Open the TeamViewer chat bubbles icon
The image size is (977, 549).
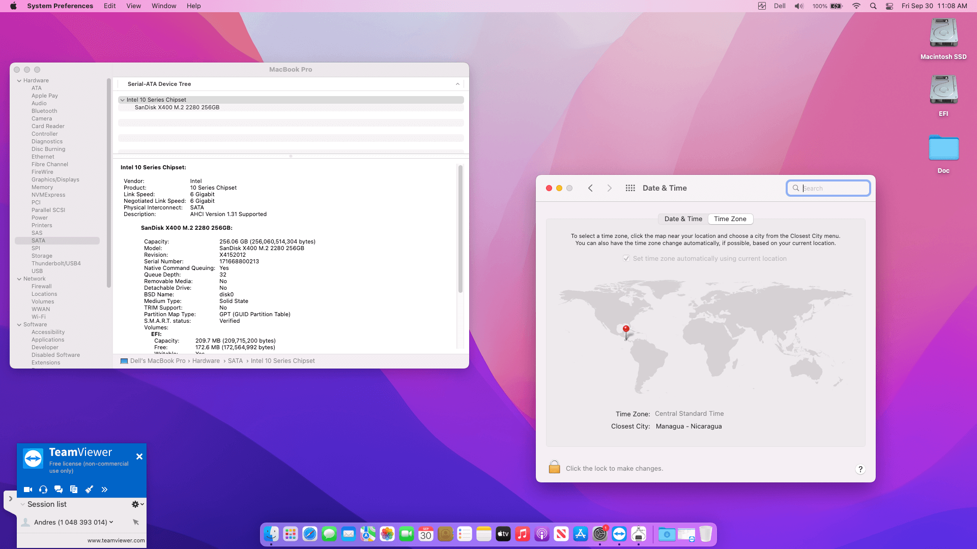tap(59, 490)
